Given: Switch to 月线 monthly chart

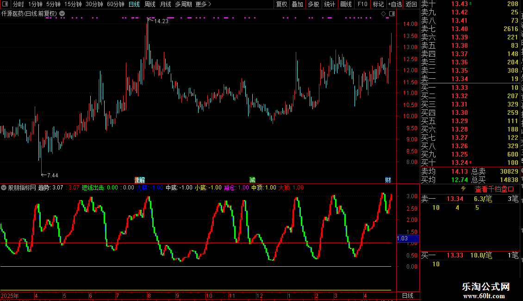Looking at the screenshot, I should (x=165, y=4).
